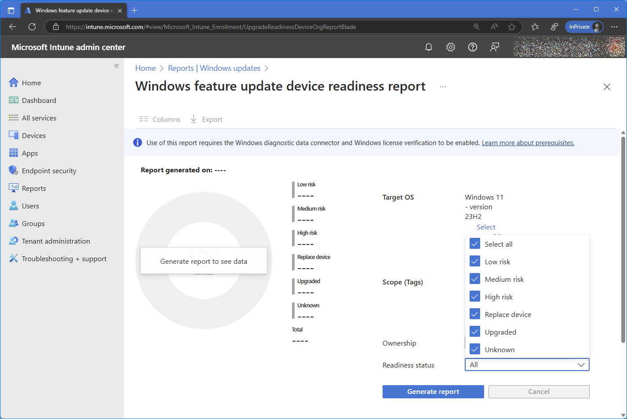Go to Tenant administration menu item
The height and width of the screenshot is (419, 627).
(x=56, y=241)
